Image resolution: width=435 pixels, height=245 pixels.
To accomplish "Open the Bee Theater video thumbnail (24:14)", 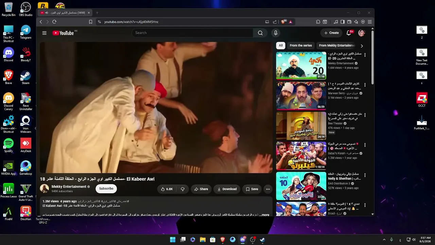I will click(x=301, y=126).
